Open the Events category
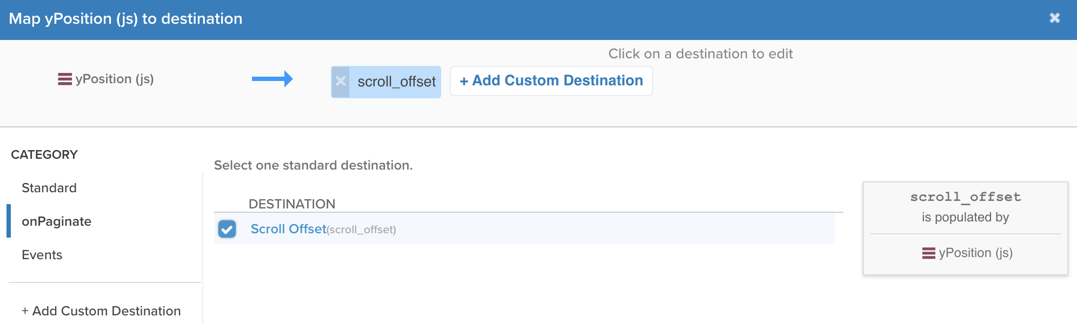1077x324 pixels. pyautogui.click(x=42, y=255)
